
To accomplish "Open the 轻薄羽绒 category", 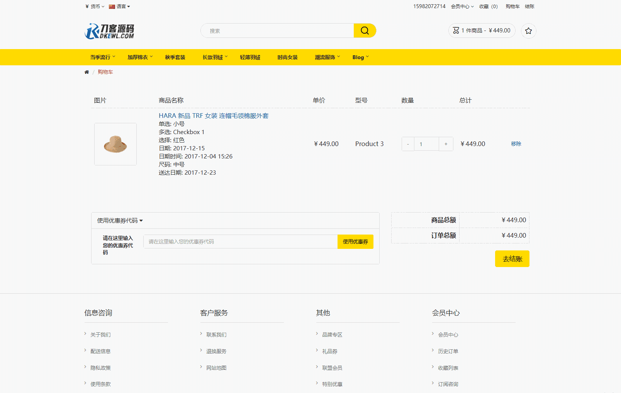I will point(250,57).
